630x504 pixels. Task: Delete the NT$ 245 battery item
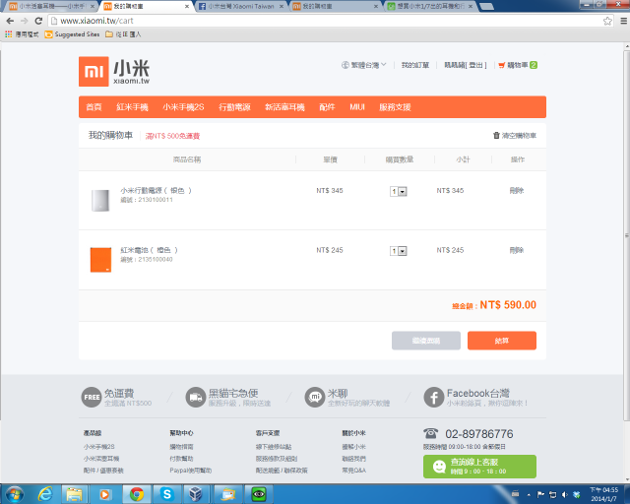click(x=516, y=250)
